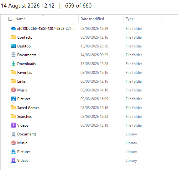Select the Pictures File folder name
The image size is (178, 170).
pos(24,99)
